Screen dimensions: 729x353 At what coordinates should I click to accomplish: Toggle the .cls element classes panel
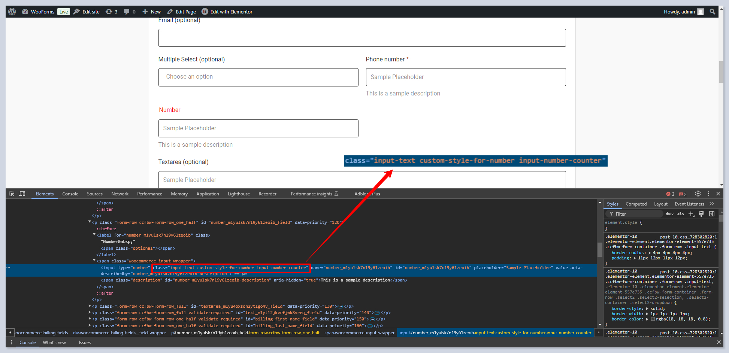pos(680,214)
